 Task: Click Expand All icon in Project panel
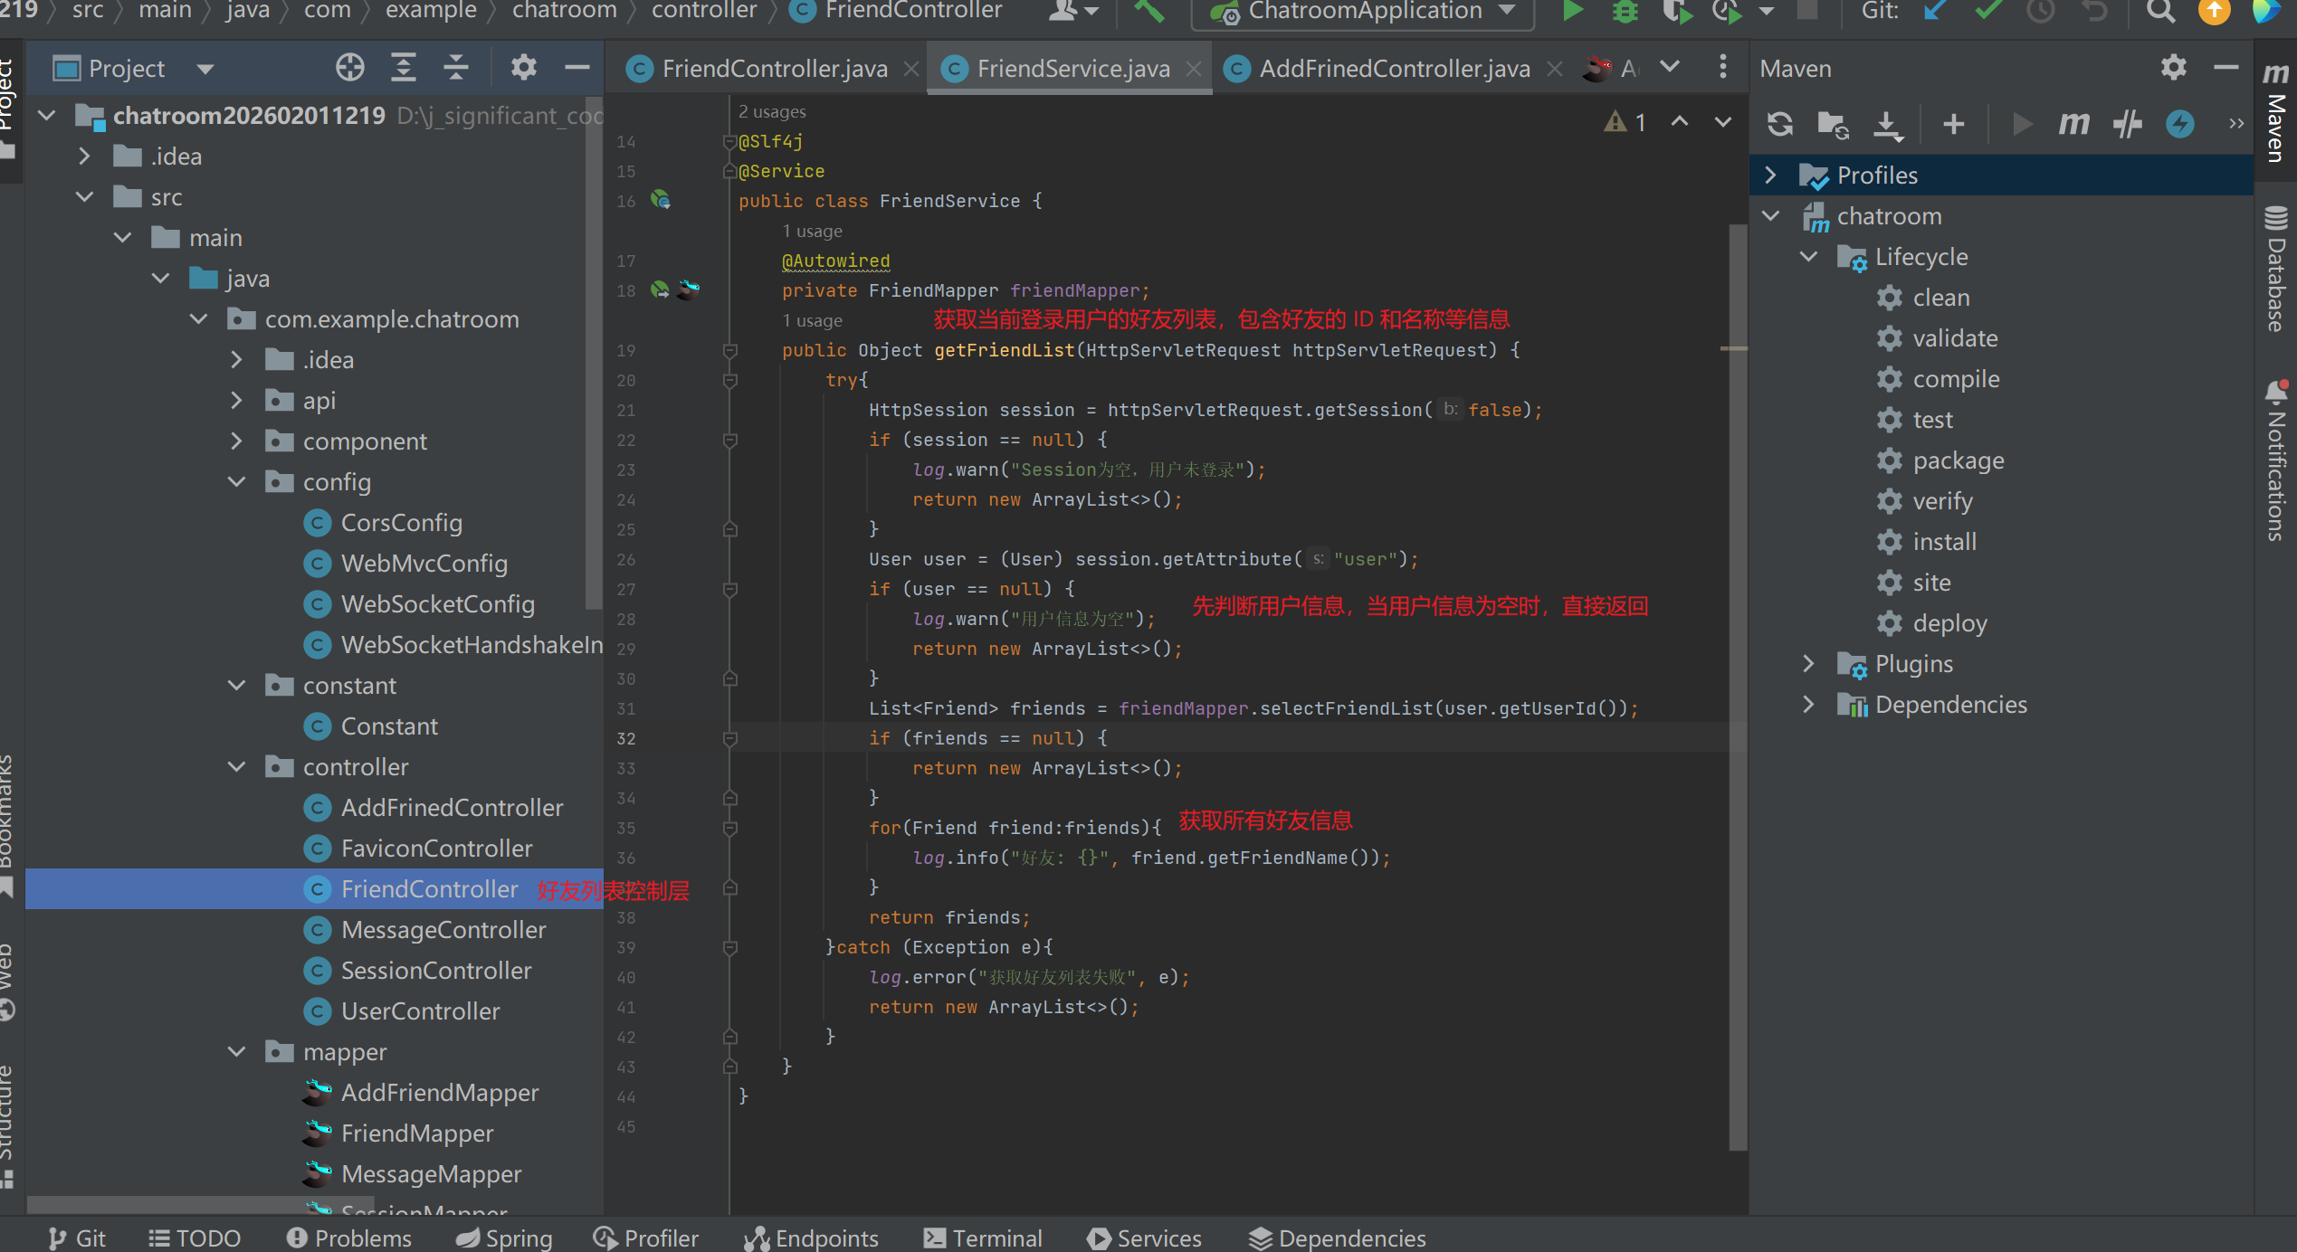(403, 68)
